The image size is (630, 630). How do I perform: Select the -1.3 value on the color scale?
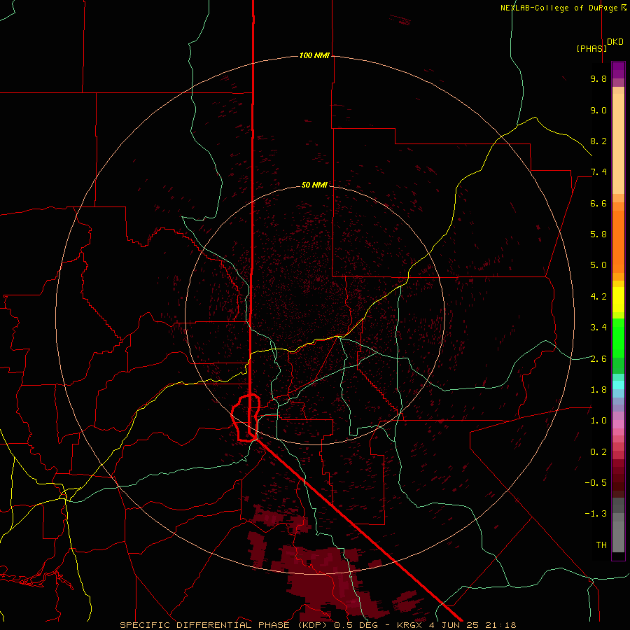(x=596, y=514)
